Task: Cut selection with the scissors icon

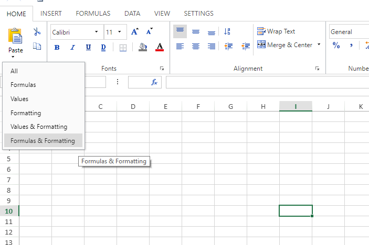Action: (x=37, y=32)
